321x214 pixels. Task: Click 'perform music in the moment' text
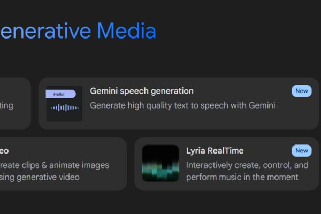pos(242,177)
